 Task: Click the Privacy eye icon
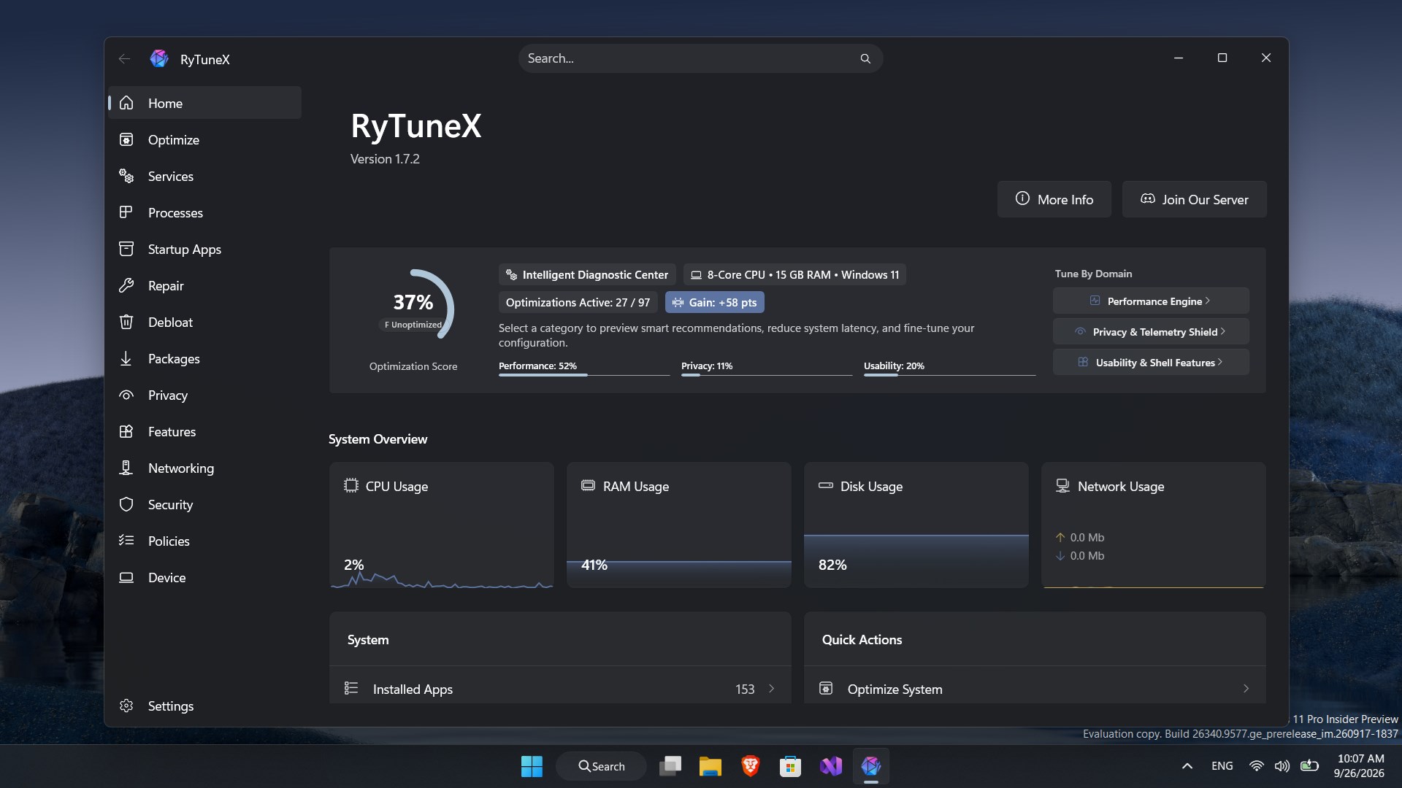[x=126, y=395]
